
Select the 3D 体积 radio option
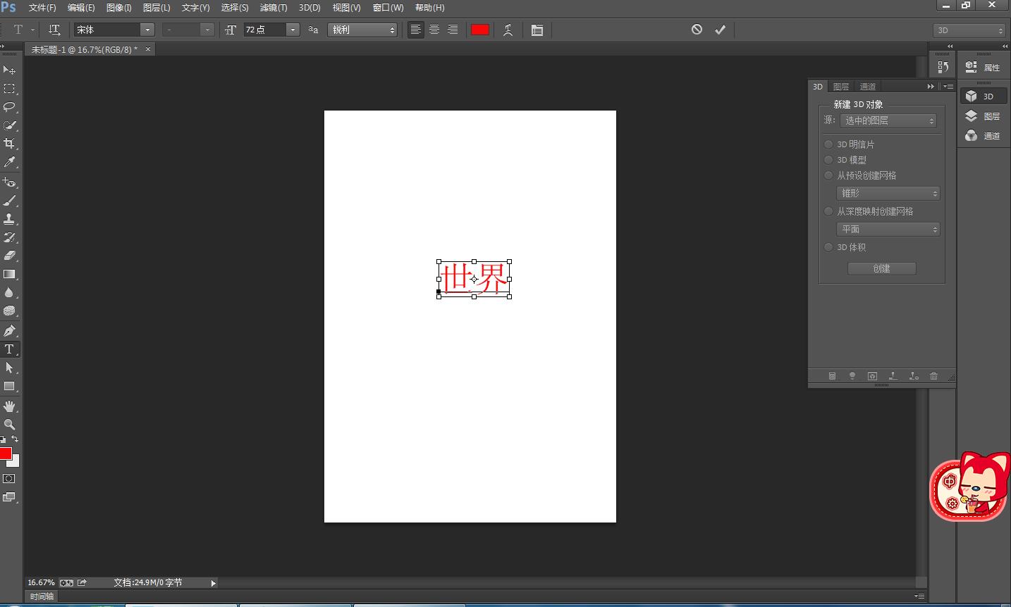[x=829, y=247]
